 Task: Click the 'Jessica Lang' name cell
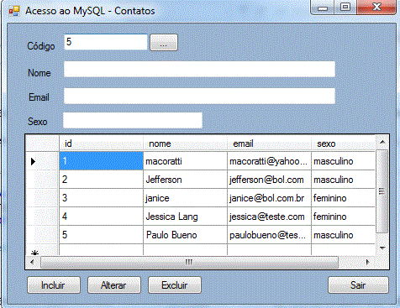tap(185, 217)
